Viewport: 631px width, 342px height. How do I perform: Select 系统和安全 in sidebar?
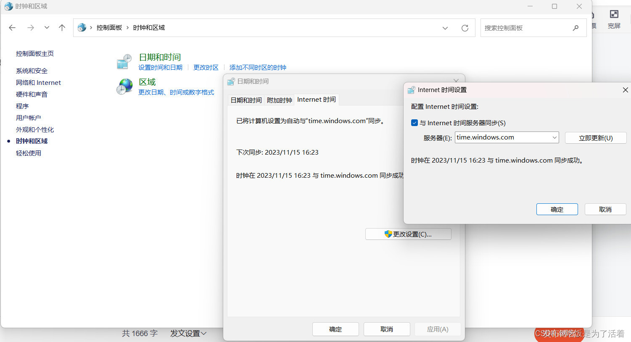[x=32, y=71]
